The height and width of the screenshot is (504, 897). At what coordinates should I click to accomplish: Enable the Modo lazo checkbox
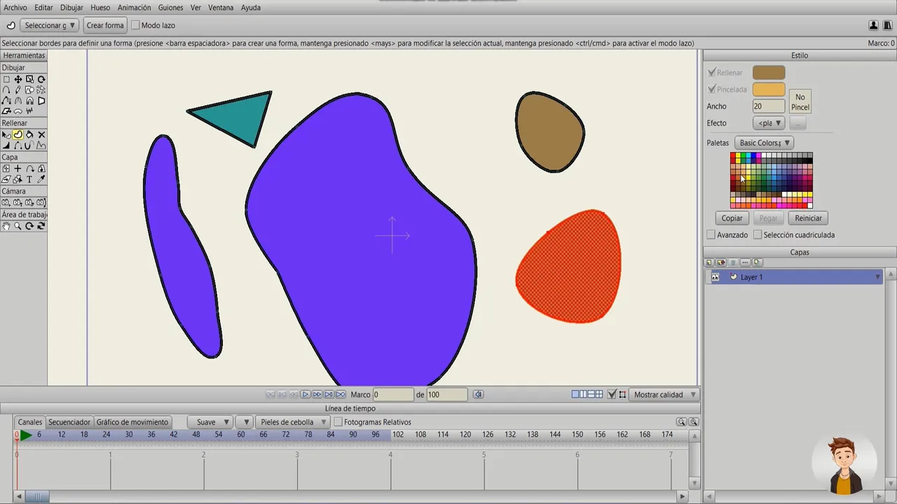tap(135, 25)
